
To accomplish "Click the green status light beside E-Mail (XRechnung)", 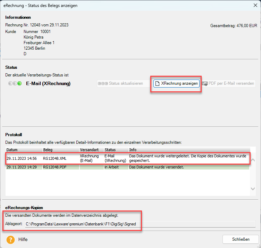I will point(19,83).
